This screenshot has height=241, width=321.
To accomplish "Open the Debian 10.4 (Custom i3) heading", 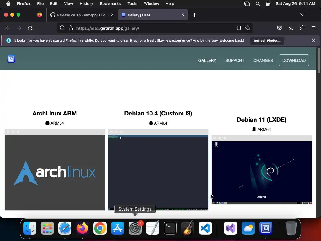I will pyautogui.click(x=158, y=113).
